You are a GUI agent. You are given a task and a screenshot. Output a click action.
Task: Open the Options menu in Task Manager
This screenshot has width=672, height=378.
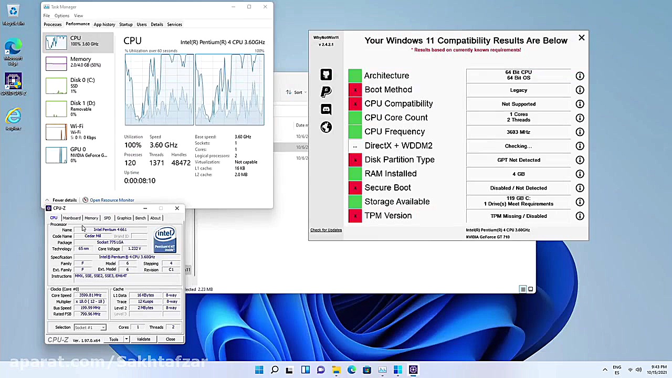(61, 16)
